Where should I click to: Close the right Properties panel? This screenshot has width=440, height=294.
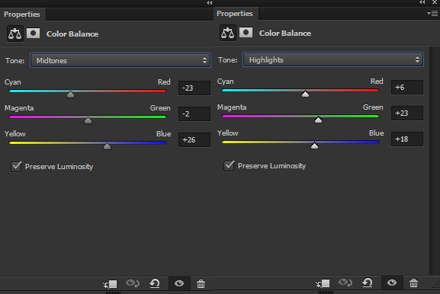pyautogui.click(x=435, y=2)
